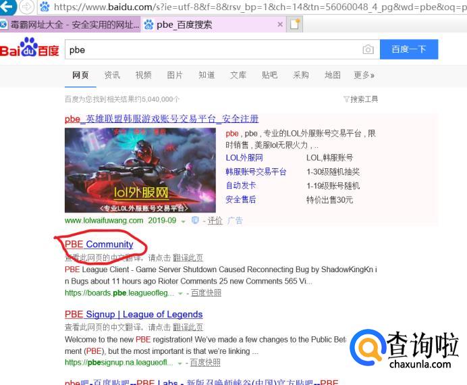Open the 韩服账号交易平台 sublink

(x=256, y=172)
